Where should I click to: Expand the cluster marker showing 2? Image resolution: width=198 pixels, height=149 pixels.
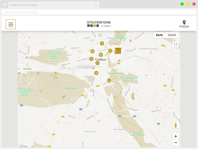(x=110, y=51)
